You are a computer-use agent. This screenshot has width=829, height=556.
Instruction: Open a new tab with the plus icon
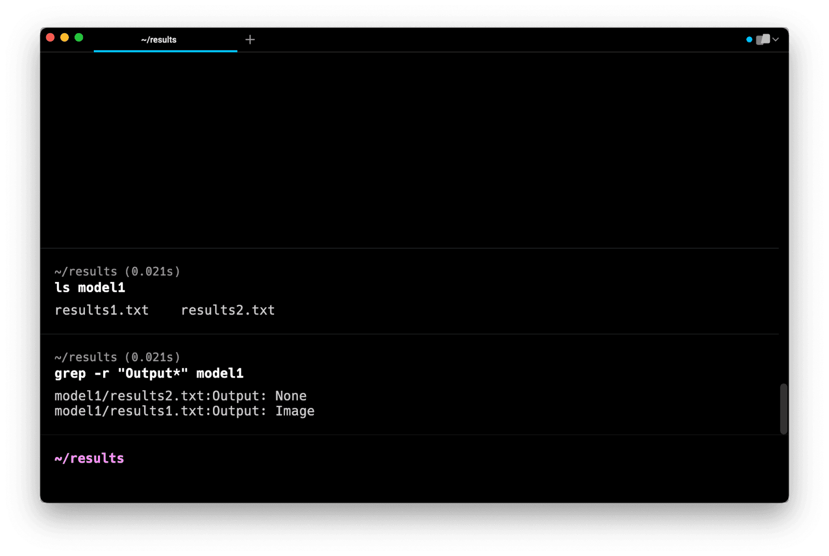pos(250,40)
